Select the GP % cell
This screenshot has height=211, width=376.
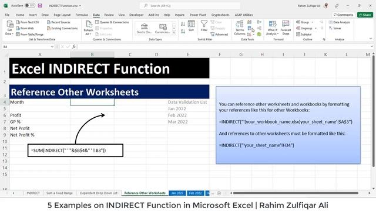[x=39, y=122]
